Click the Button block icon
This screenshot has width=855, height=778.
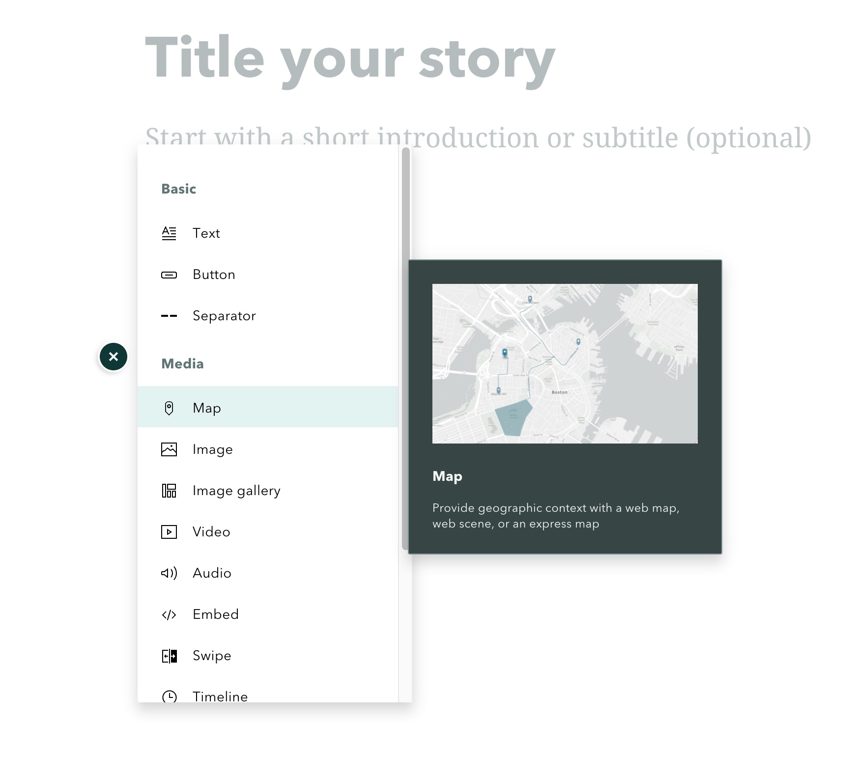(169, 275)
